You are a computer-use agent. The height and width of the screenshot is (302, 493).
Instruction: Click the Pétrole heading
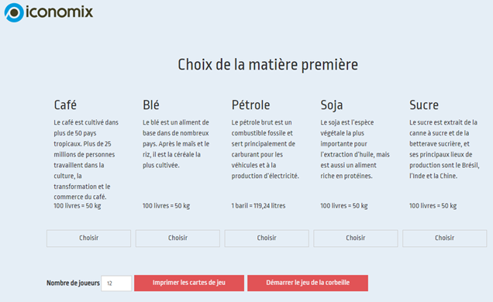[x=250, y=105]
